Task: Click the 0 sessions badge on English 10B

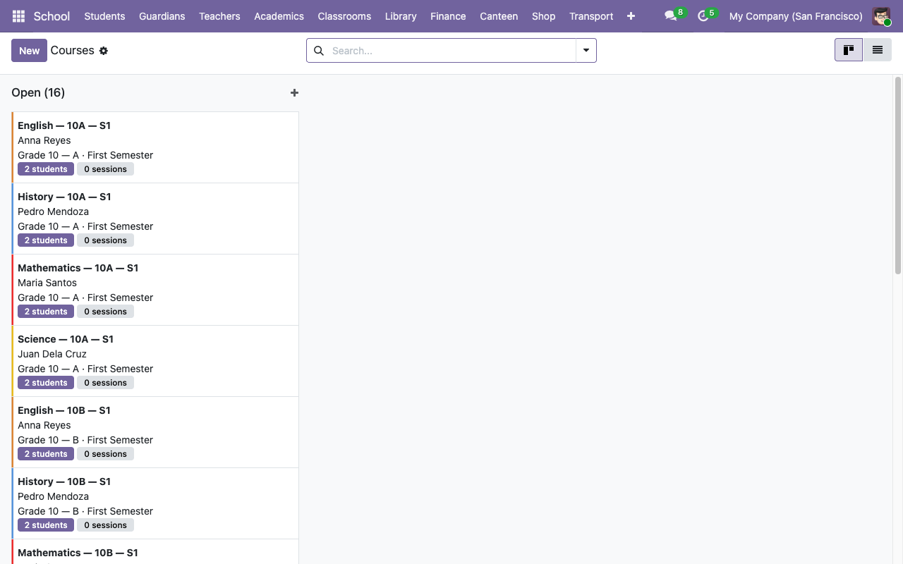Action: point(106,454)
